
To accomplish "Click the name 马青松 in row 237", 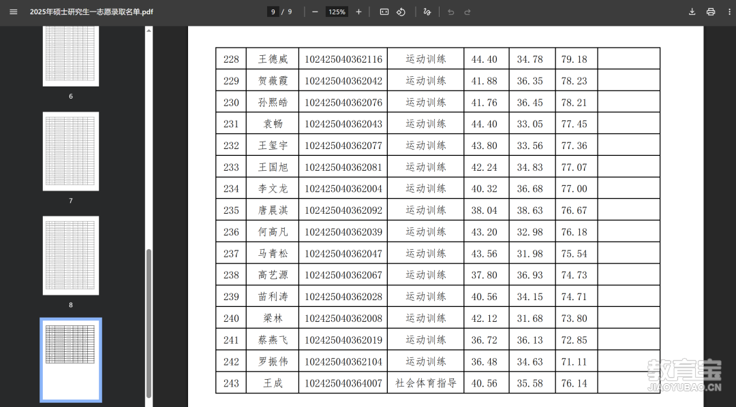I will (x=273, y=253).
